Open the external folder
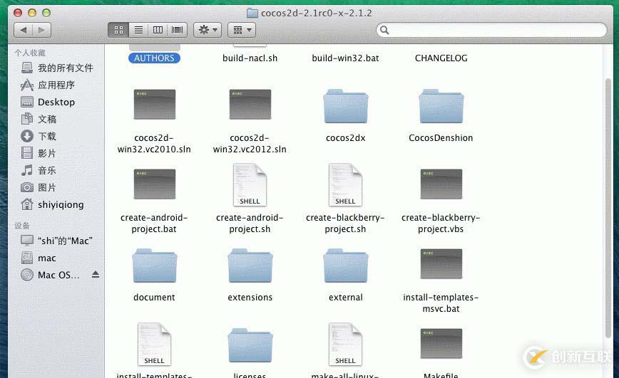Viewport: 619px width, 378px height. pos(345,266)
